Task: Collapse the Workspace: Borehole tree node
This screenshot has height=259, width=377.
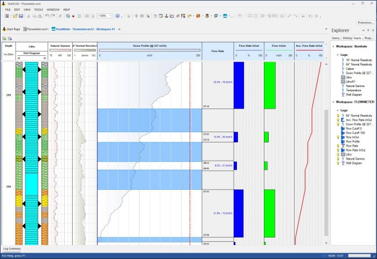Action: pos(333,47)
